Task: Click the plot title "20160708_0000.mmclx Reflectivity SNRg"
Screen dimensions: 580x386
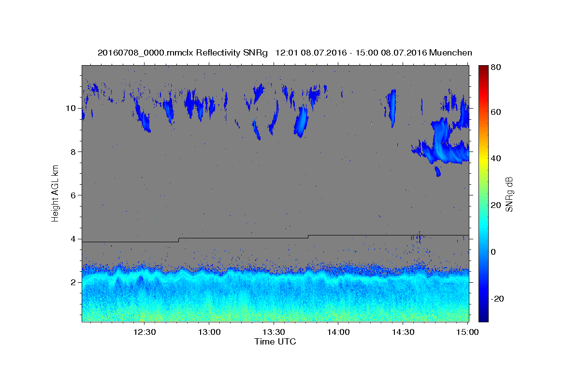Action: [x=183, y=53]
